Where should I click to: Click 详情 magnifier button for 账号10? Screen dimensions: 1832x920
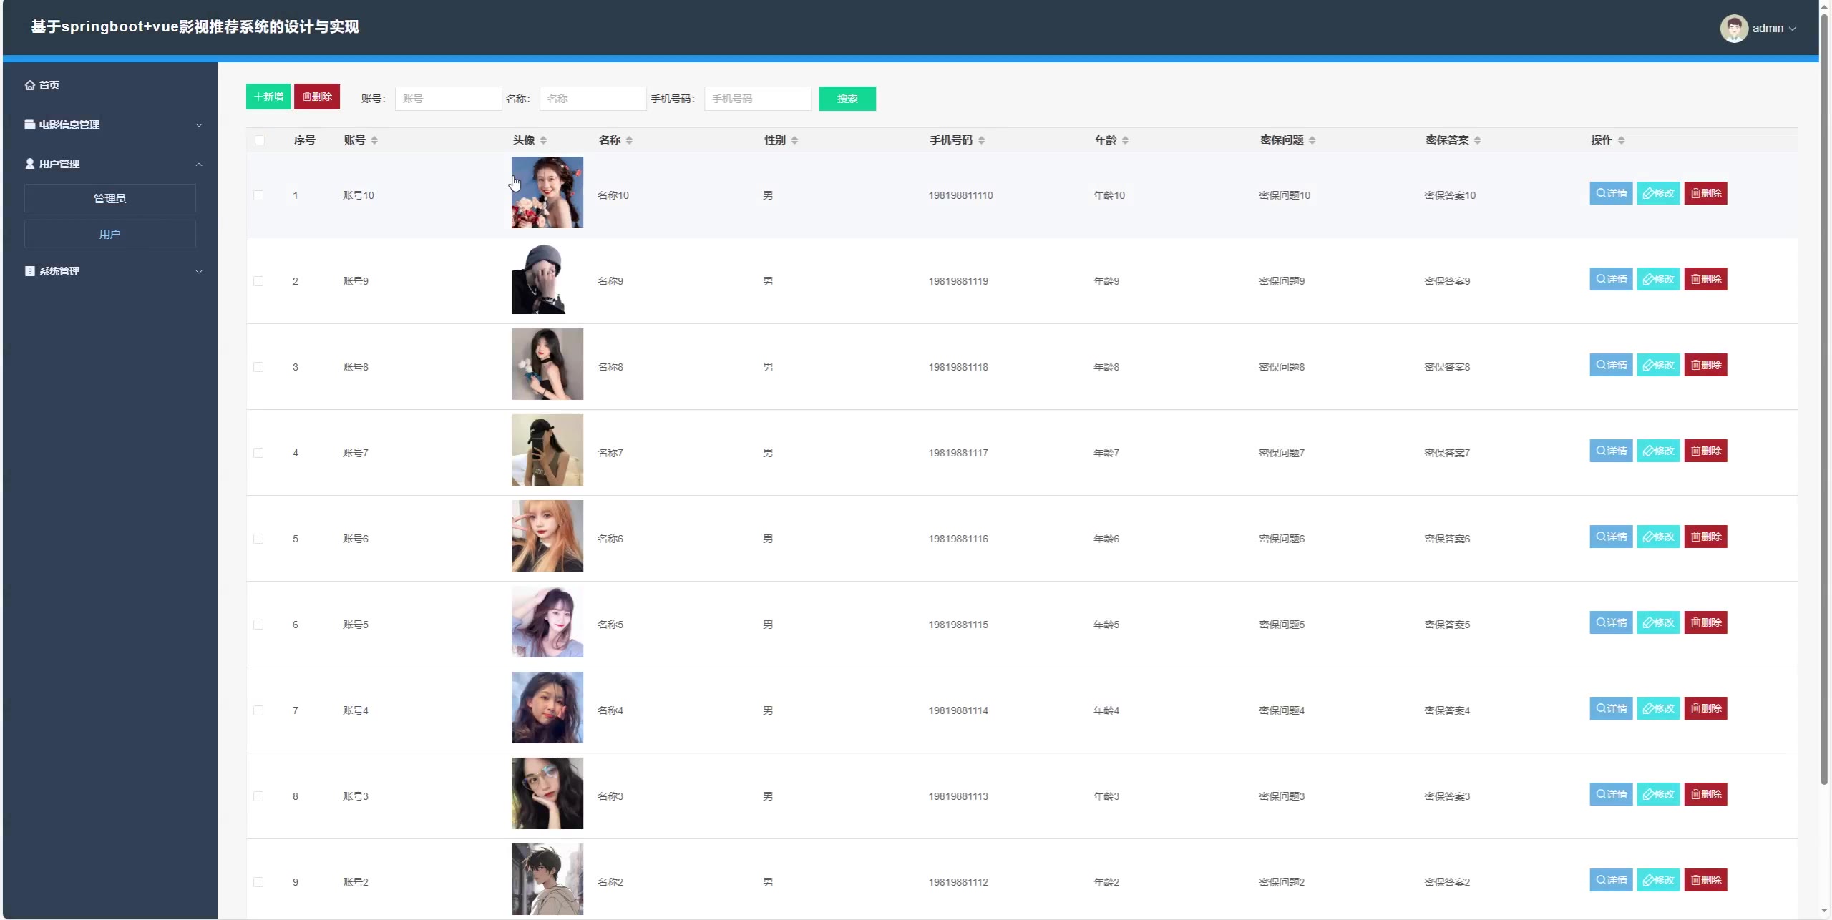[1610, 193]
